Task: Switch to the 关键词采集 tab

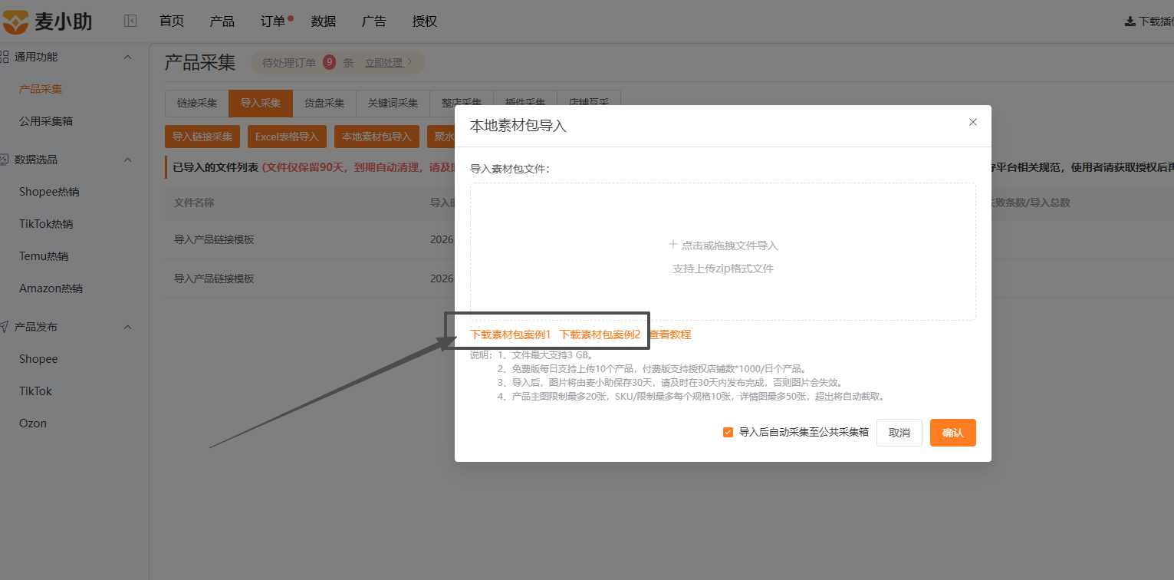Action: point(393,104)
